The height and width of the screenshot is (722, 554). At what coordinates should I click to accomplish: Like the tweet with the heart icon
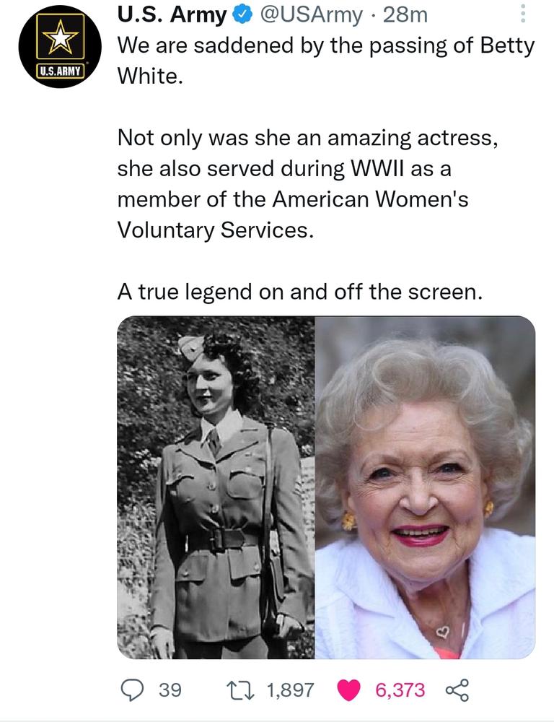click(x=351, y=690)
